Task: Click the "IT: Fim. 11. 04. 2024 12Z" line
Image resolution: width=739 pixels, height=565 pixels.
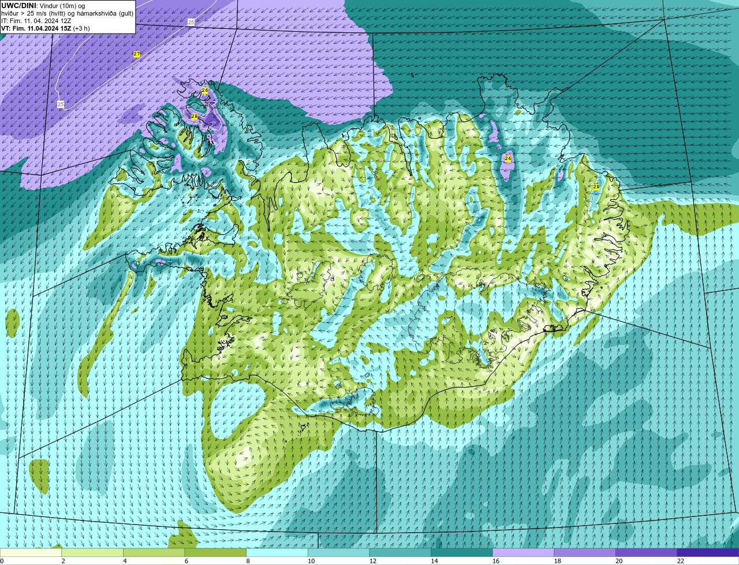Action: [36, 21]
